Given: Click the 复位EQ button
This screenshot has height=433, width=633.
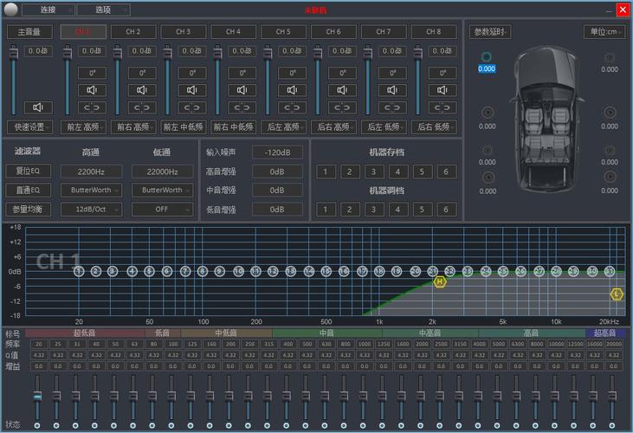Looking at the screenshot, I should coord(29,171).
